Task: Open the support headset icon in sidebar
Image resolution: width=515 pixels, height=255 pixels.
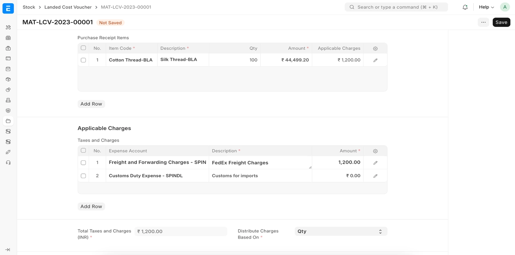Action: [8, 163]
